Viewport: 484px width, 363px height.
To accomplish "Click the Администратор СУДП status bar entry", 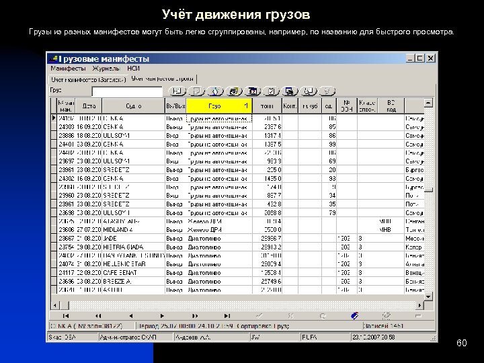I will pos(135,337).
